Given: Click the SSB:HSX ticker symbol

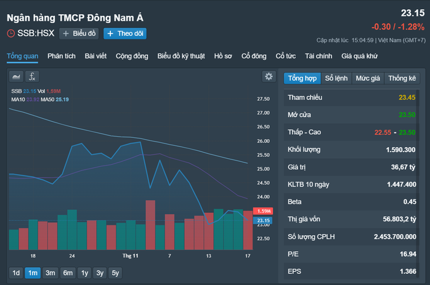Looking at the screenshot, I should (x=36, y=33).
